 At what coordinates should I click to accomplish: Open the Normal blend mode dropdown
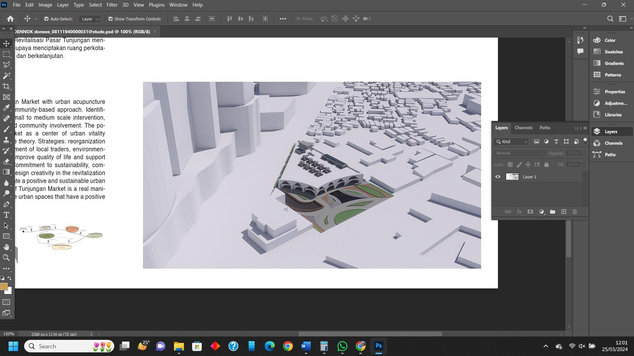pyautogui.click(x=519, y=153)
